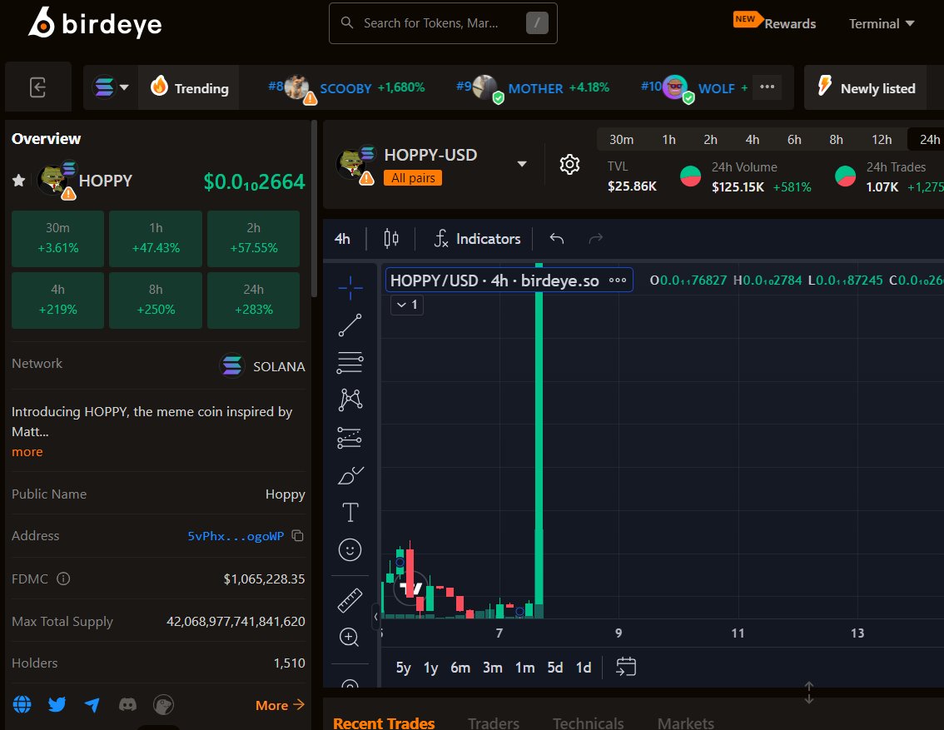This screenshot has width=944, height=730.
Task: Select the 30m stats timeframe
Action: pos(621,140)
